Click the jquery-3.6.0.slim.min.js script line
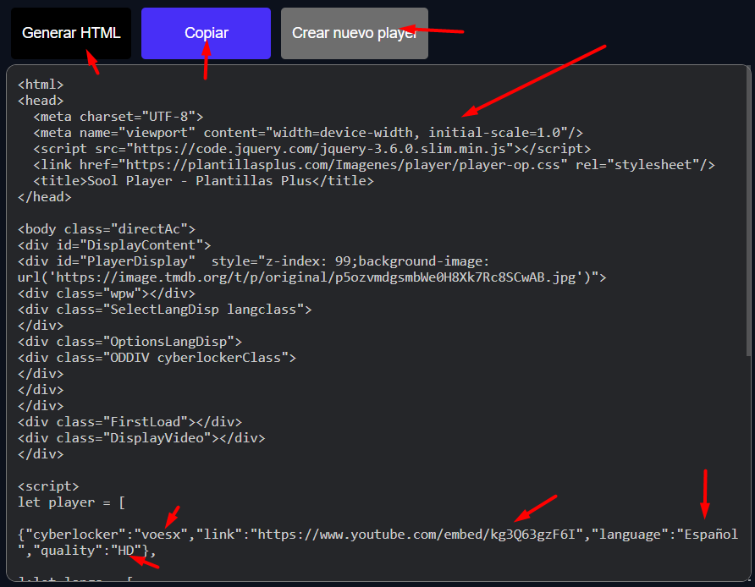 click(x=312, y=149)
